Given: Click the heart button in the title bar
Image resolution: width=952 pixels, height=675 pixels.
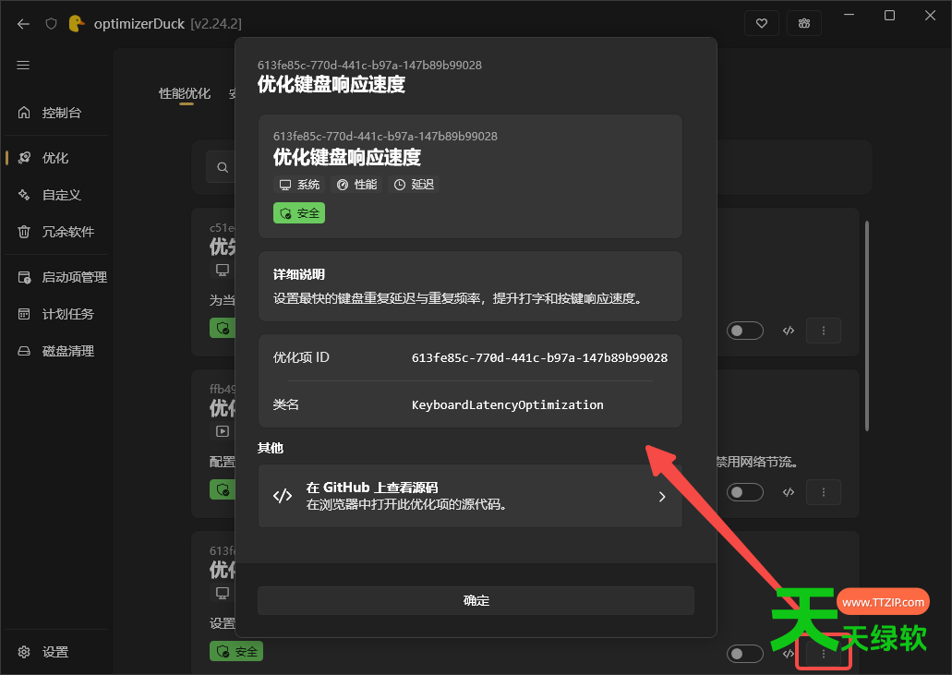Looking at the screenshot, I should coord(762,24).
